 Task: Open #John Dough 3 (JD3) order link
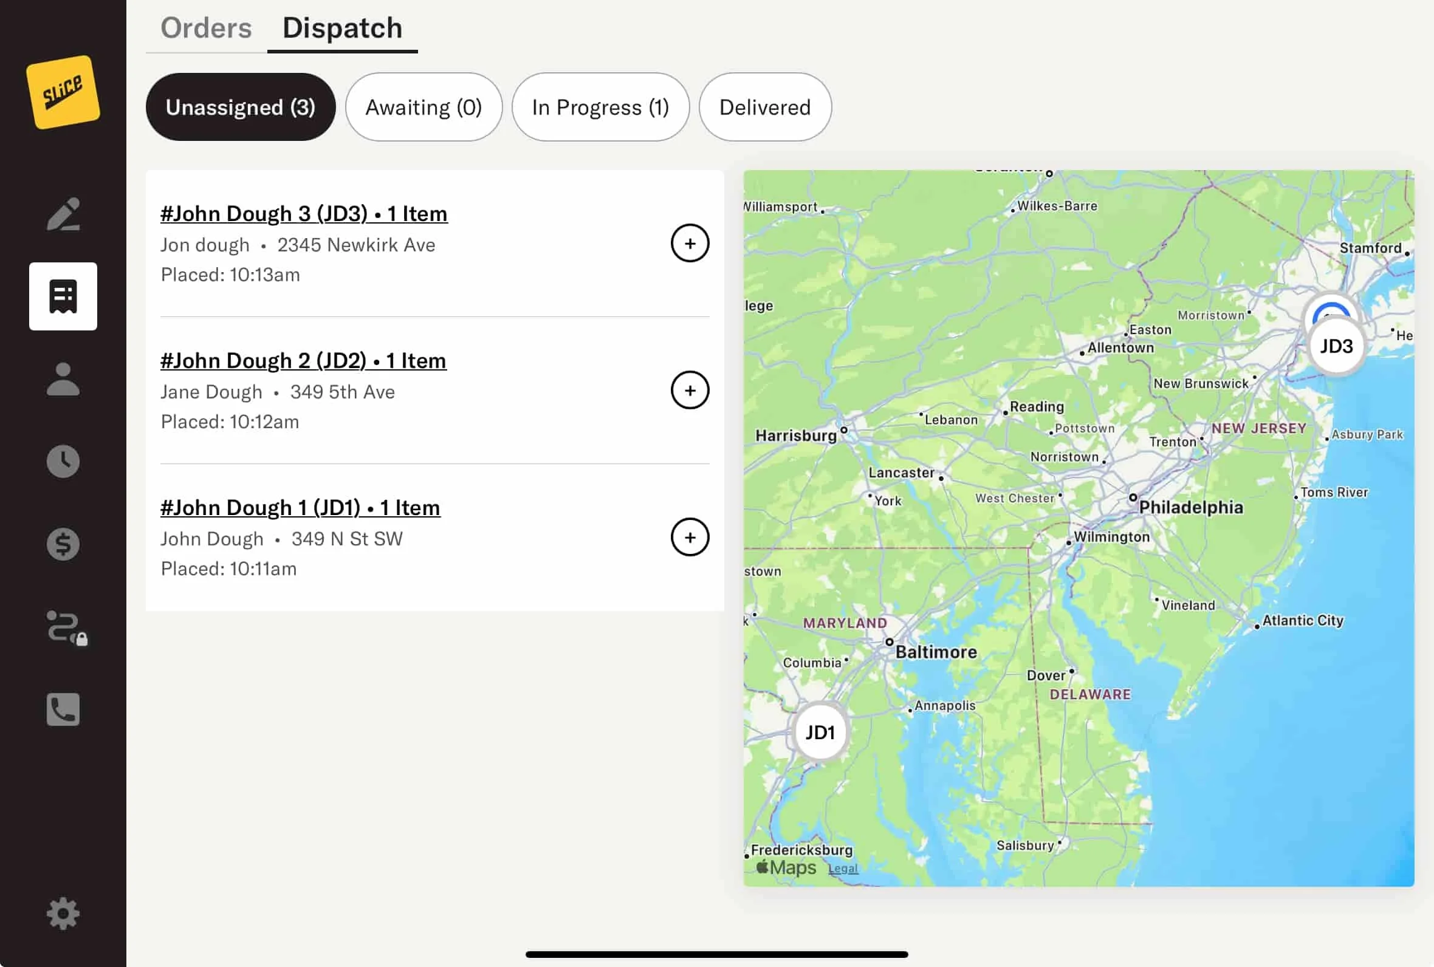pos(304,213)
